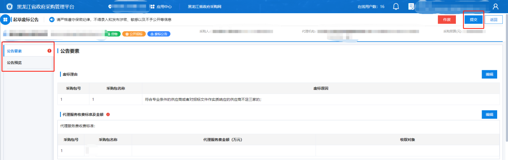Viewport: 508px width, 160px height.
Task: Open the 应用中心 app center
Action: pos(161,7)
